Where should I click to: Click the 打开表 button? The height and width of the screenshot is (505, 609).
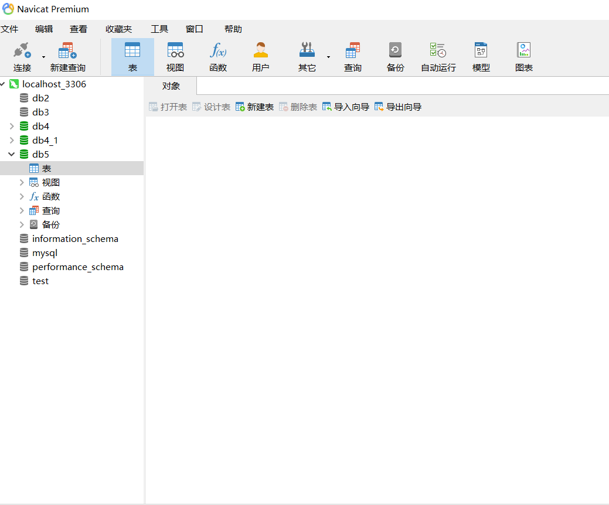pos(168,107)
